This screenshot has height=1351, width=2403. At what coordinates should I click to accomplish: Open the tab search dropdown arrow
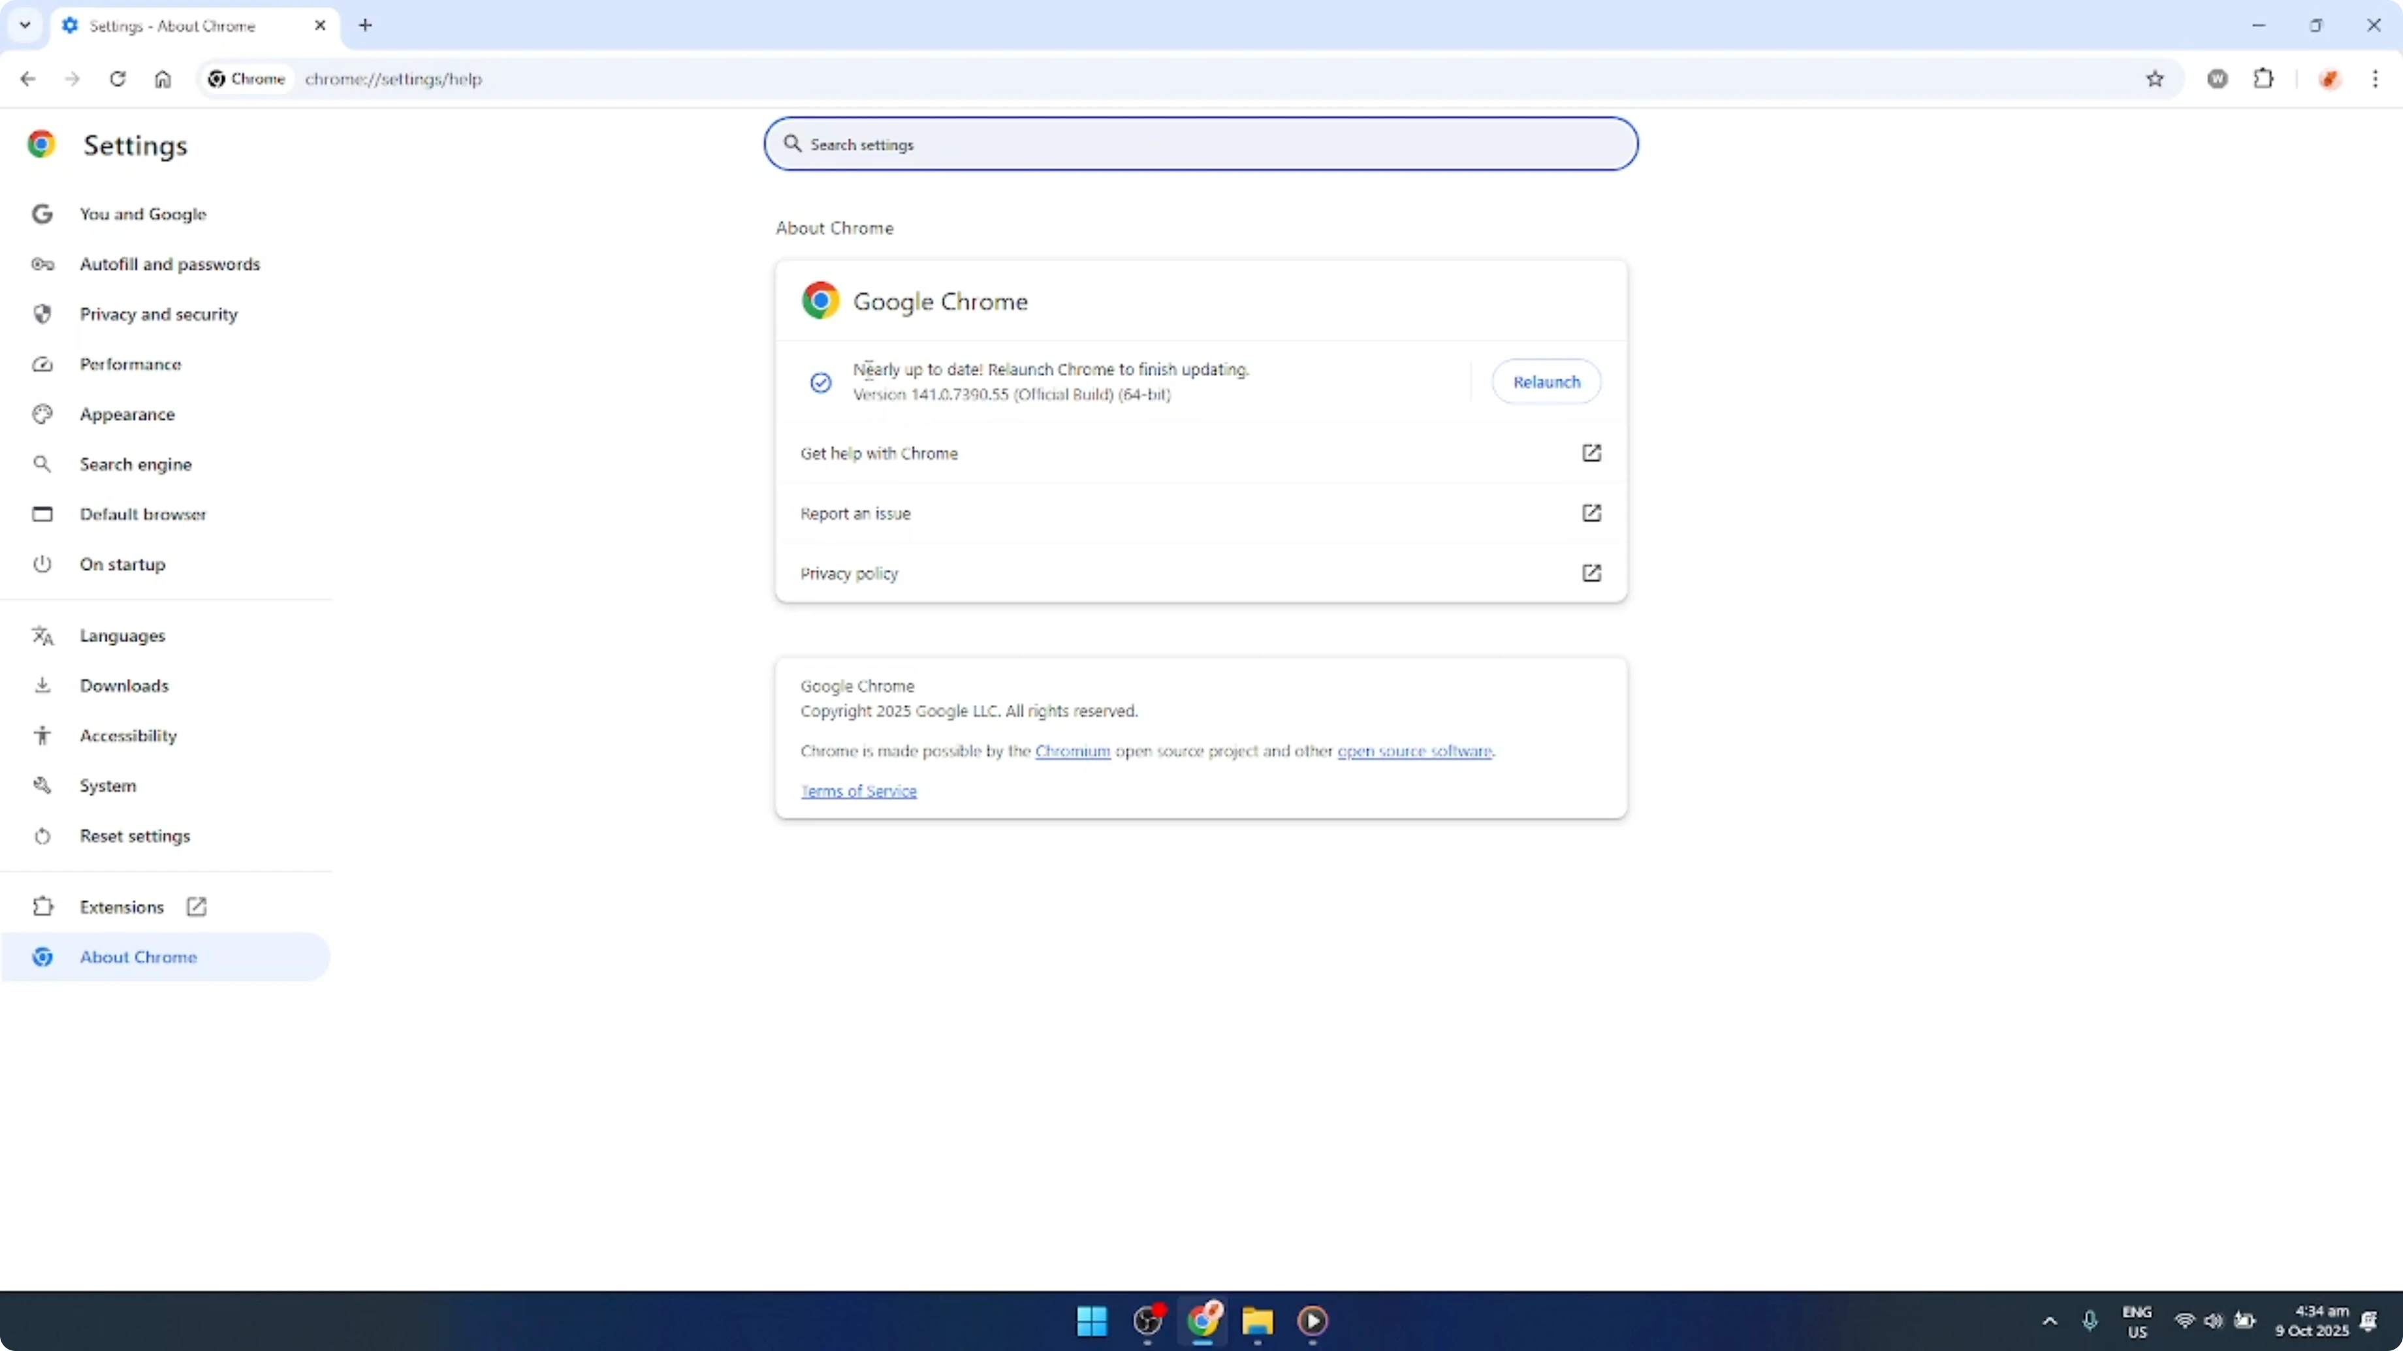click(x=25, y=25)
